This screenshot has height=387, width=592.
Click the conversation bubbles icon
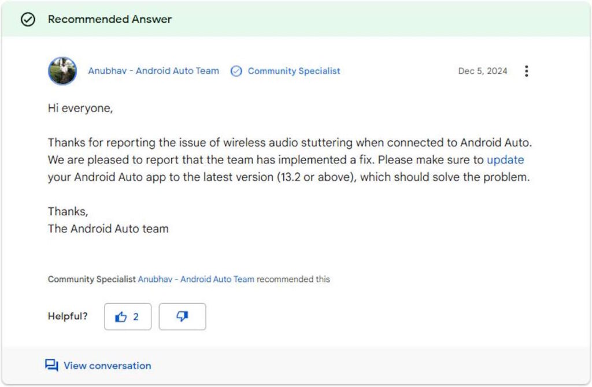point(51,365)
